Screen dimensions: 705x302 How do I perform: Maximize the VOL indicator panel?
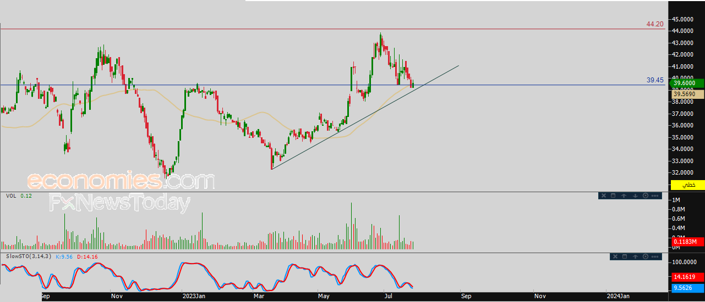613,195
